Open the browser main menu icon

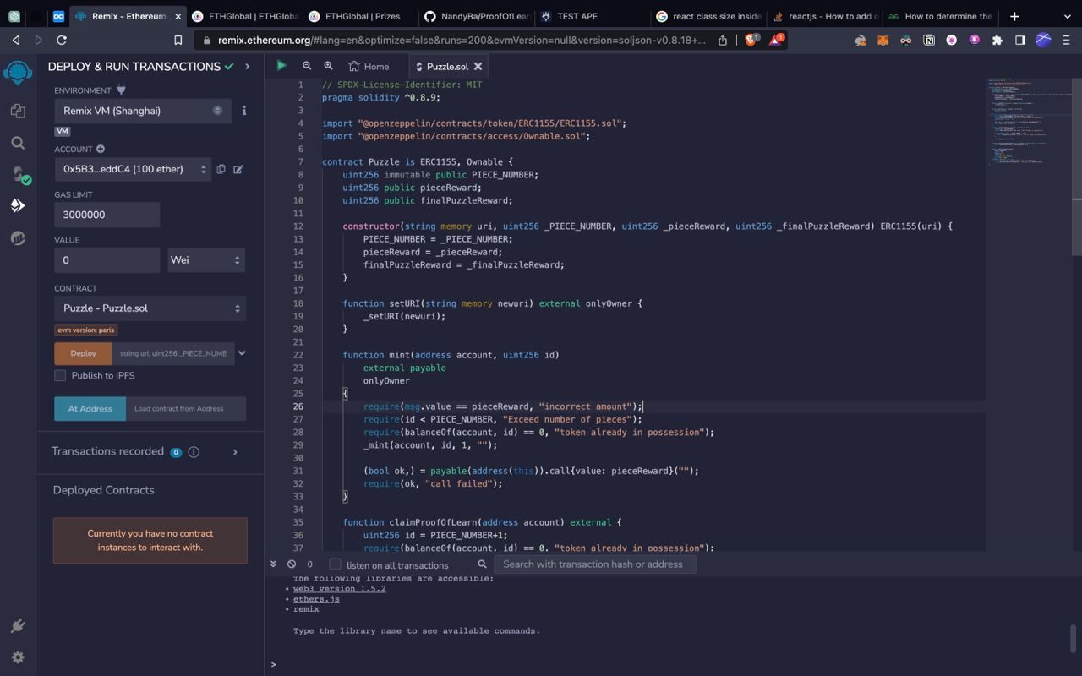pyautogui.click(x=1065, y=40)
